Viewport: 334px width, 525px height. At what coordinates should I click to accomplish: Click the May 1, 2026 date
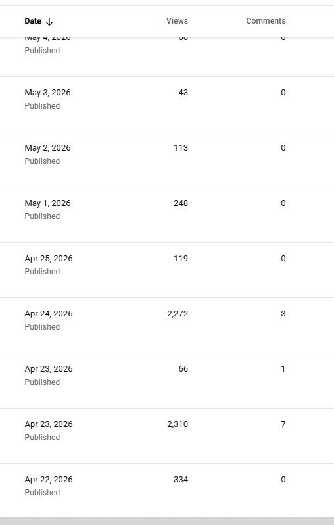[47, 203]
